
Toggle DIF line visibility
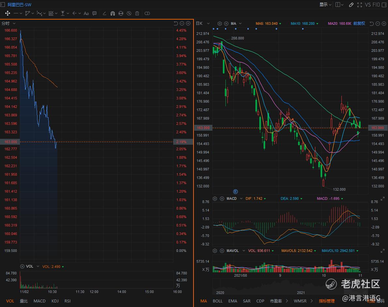coord(256,198)
